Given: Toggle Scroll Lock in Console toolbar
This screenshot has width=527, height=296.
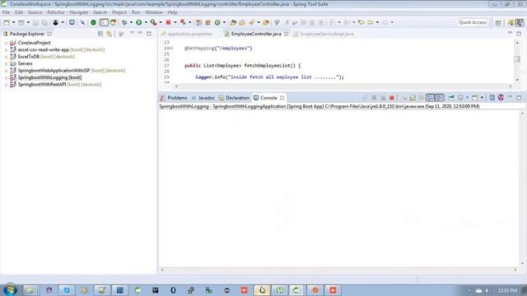Looking at the screenshot, I should pos(421,98).
